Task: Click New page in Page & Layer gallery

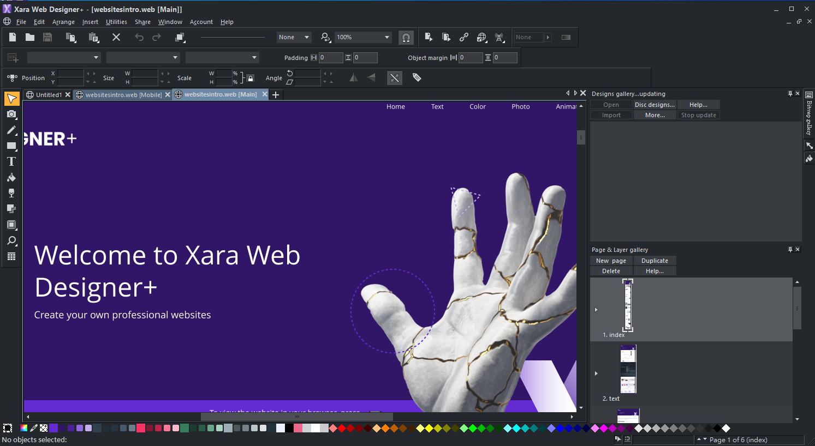Action: pyautogui.click(x=611, y=261)
